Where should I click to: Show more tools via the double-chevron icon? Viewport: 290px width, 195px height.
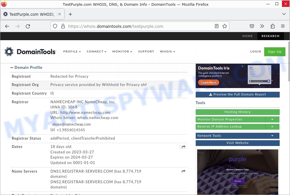262,26
